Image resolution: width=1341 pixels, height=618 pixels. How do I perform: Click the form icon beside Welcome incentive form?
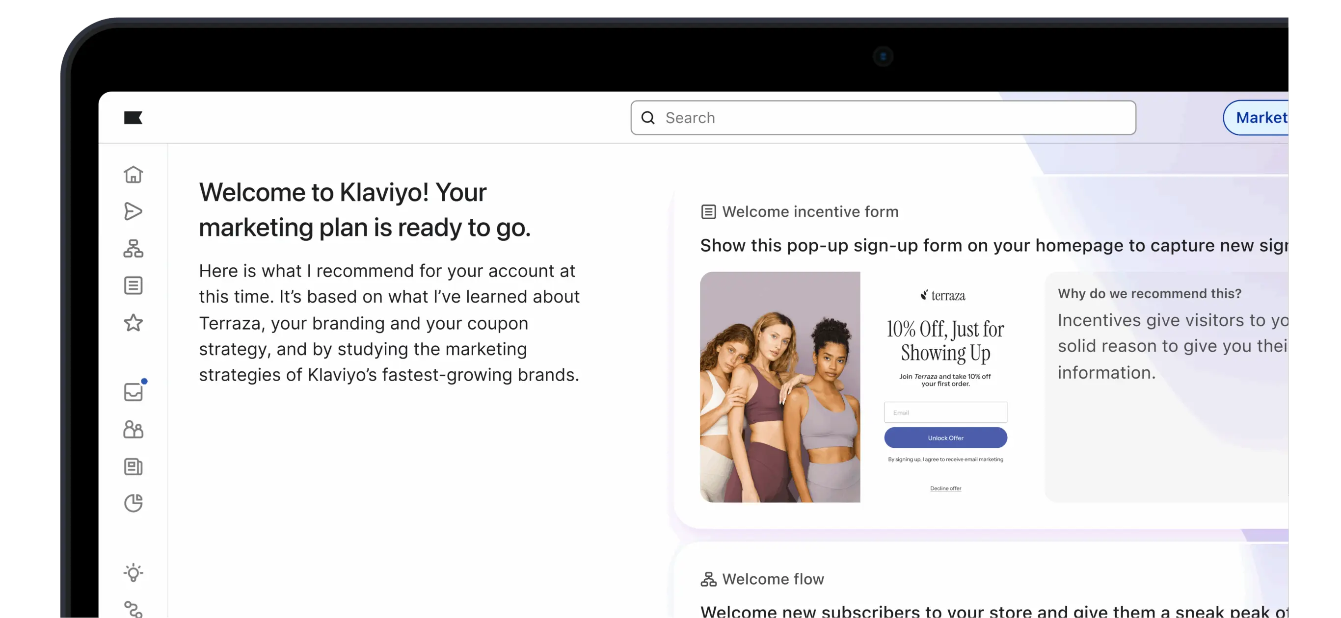click(708, 212)
